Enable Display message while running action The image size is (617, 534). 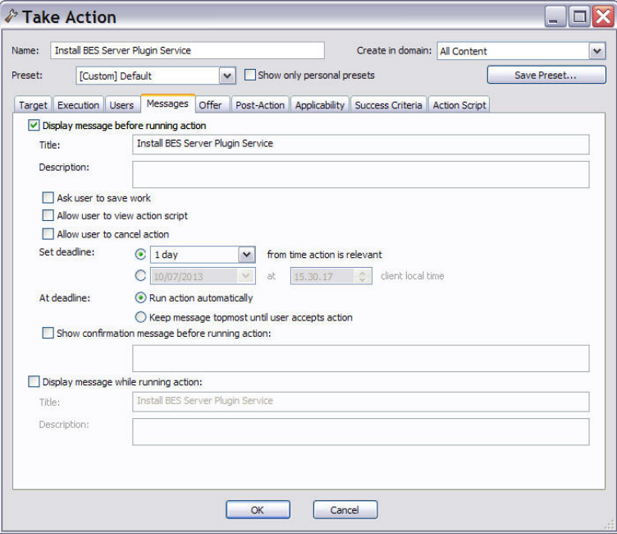click(34, 381)
